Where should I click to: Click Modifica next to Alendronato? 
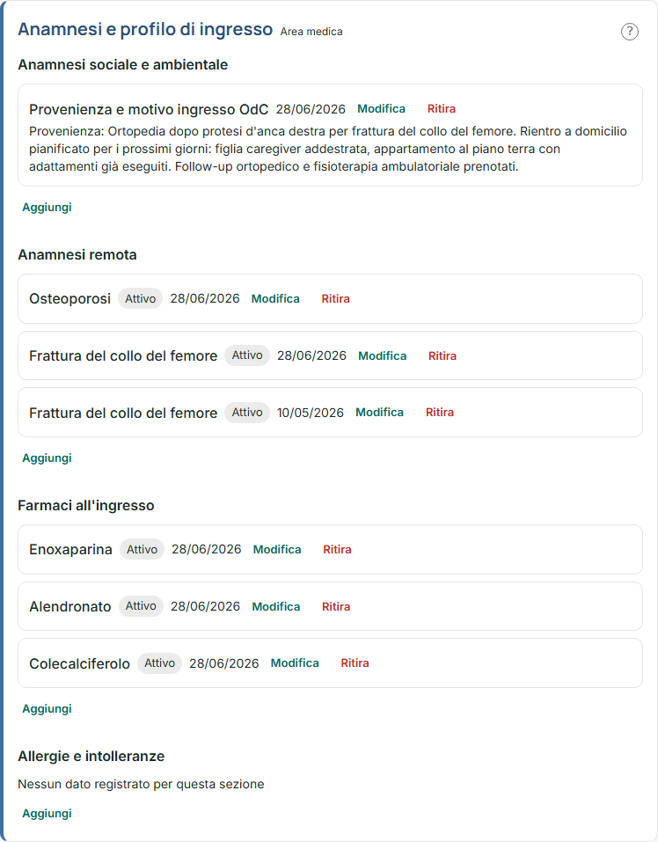click(276, 606)
